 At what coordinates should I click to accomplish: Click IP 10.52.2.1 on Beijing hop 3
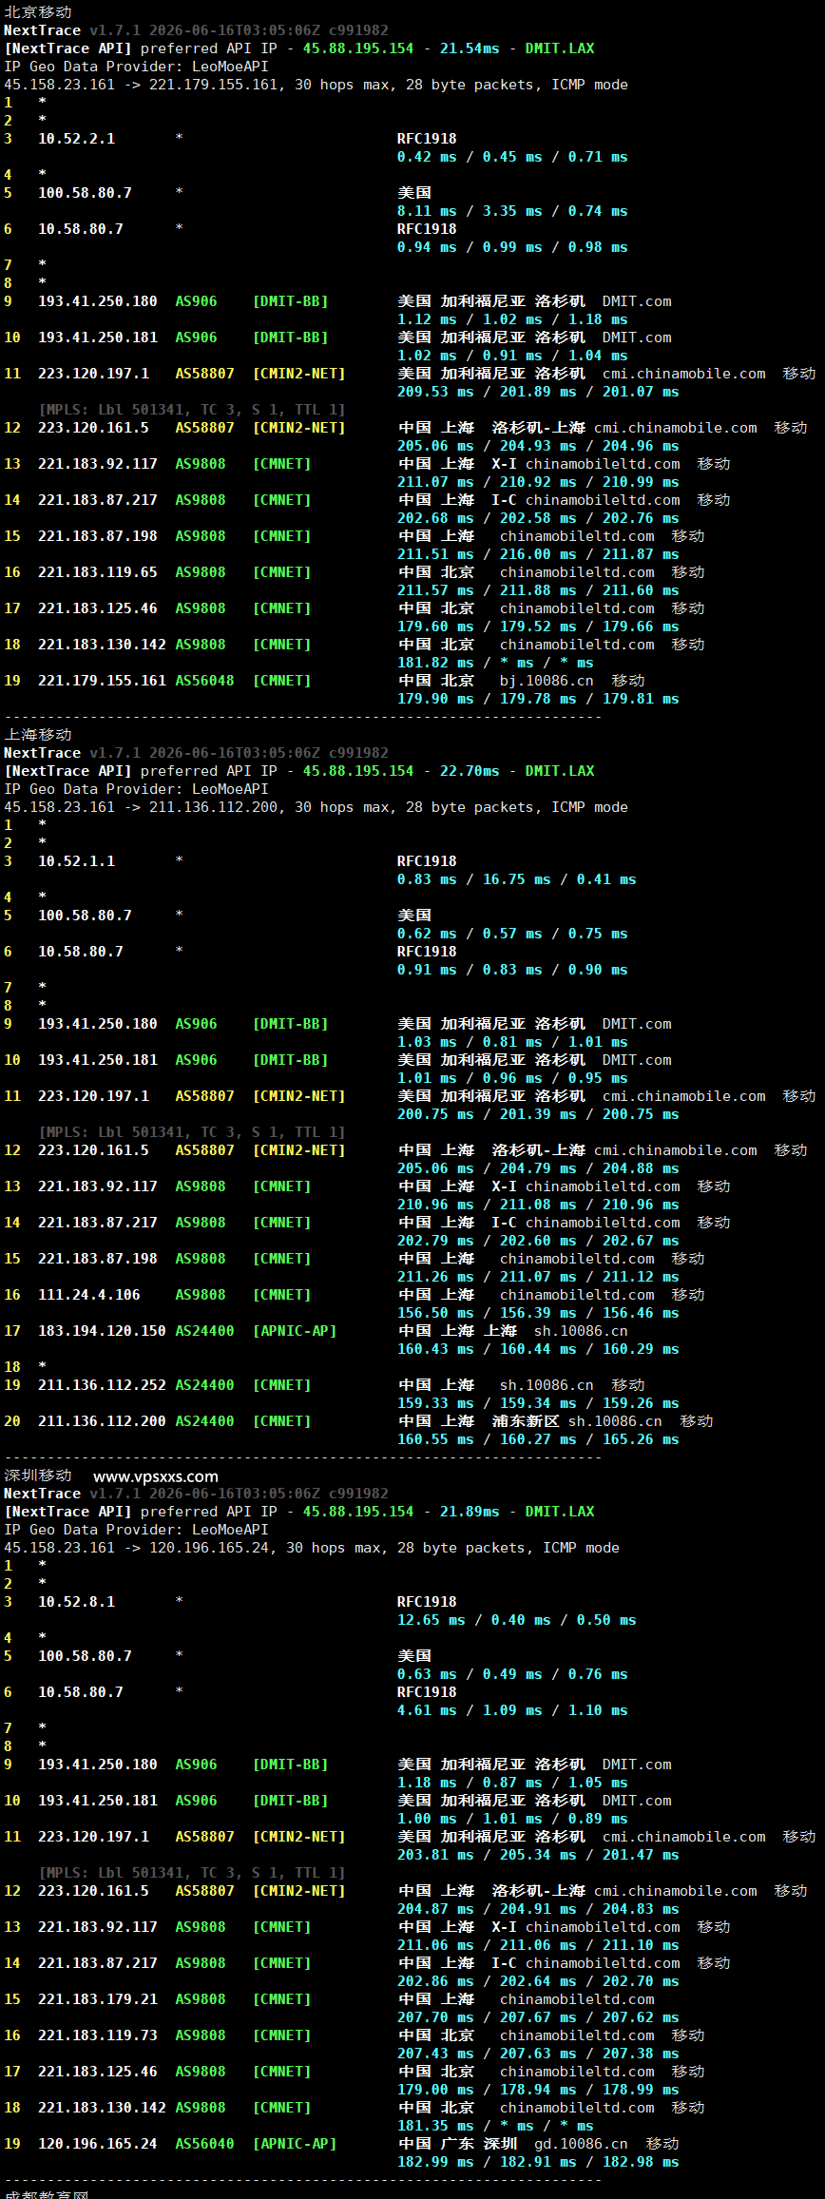(76, 139)
